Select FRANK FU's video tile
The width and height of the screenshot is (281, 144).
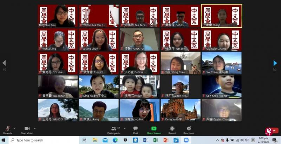(x=139, y=39)
